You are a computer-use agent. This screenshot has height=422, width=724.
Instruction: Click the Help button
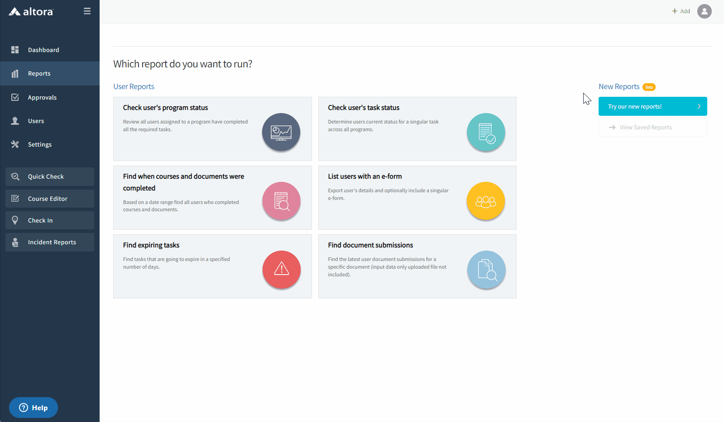click(34, 408)
